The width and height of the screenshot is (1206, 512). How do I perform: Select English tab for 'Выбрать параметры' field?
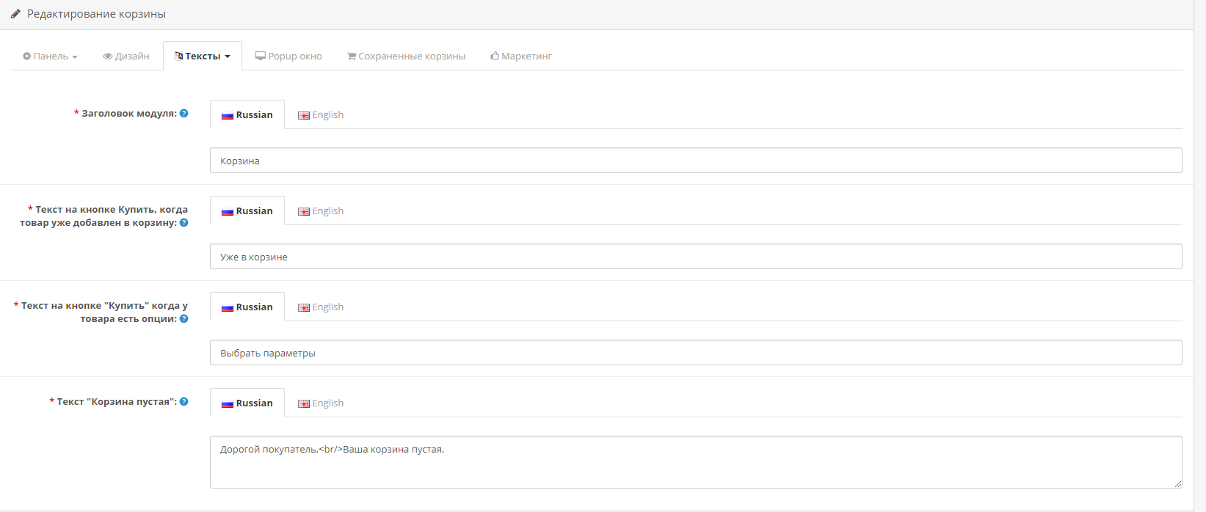pos(321,307)
